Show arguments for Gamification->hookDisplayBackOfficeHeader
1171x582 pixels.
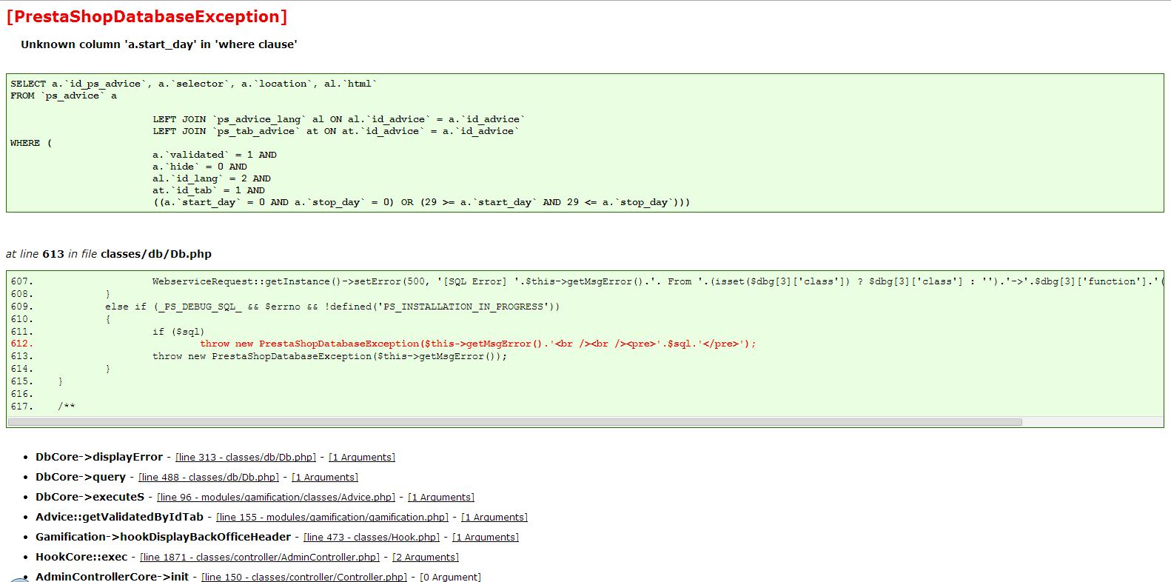(486, 538)
